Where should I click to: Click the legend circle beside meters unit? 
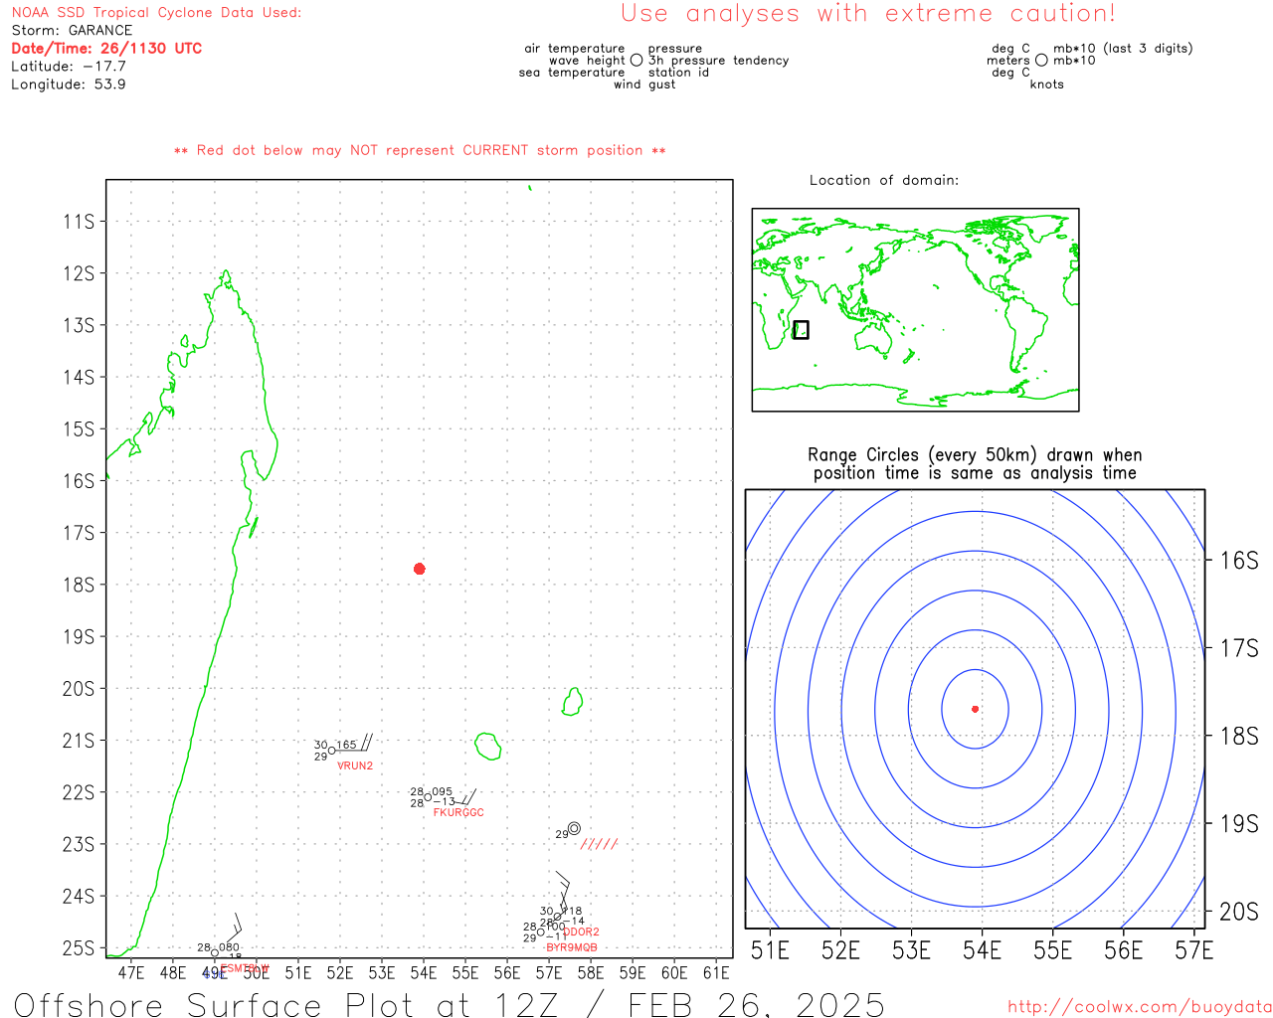pos(1041,61)
